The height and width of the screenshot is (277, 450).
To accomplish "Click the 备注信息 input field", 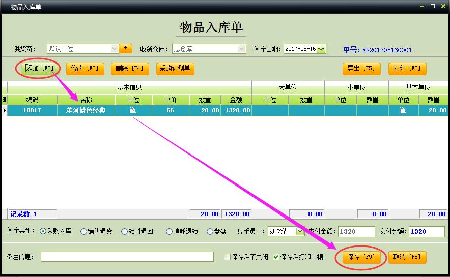I will (127, 257).
